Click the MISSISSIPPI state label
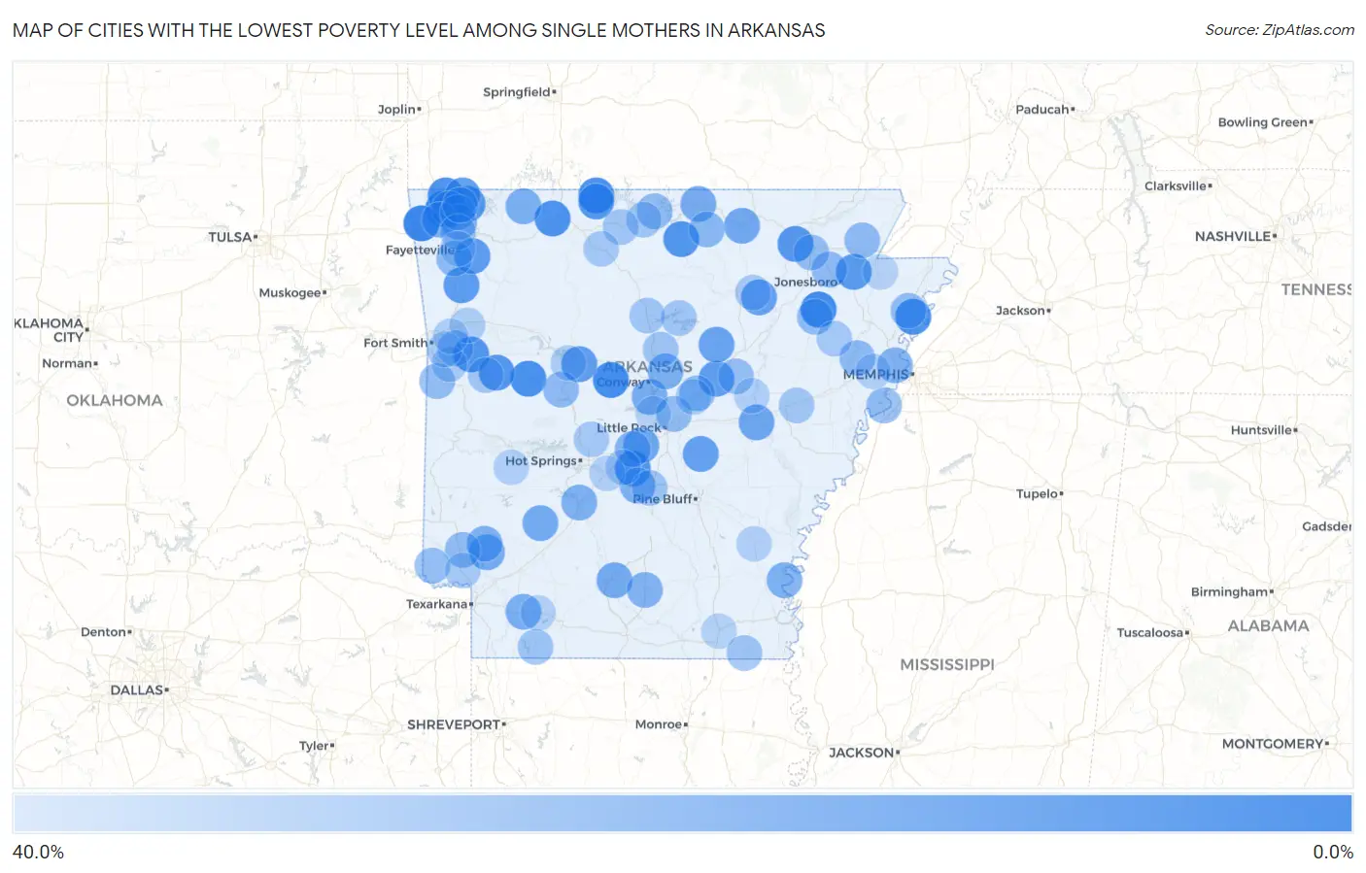Screen dimensions: 1366x873 [947, 665]
